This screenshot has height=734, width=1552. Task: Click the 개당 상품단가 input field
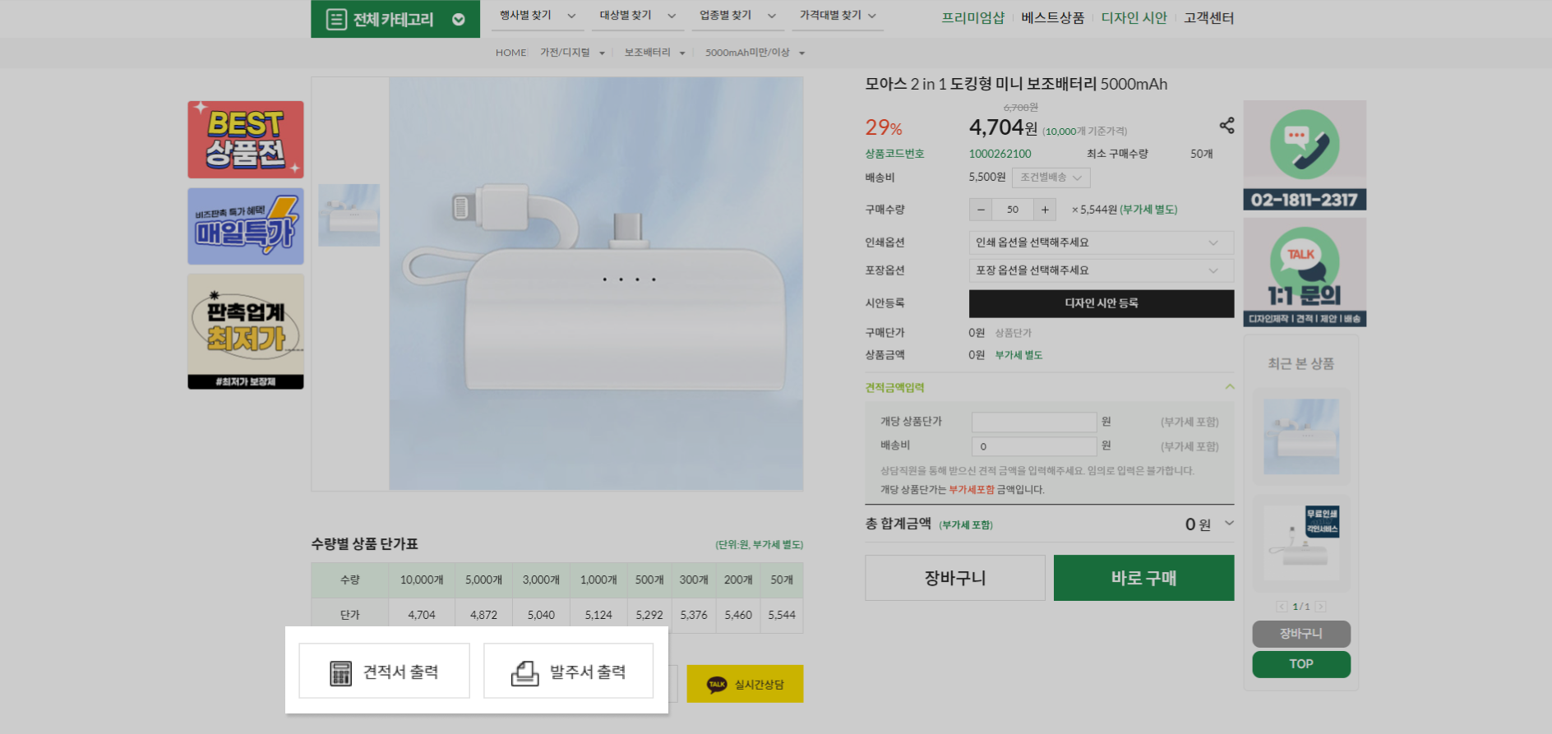(1034, 422)
